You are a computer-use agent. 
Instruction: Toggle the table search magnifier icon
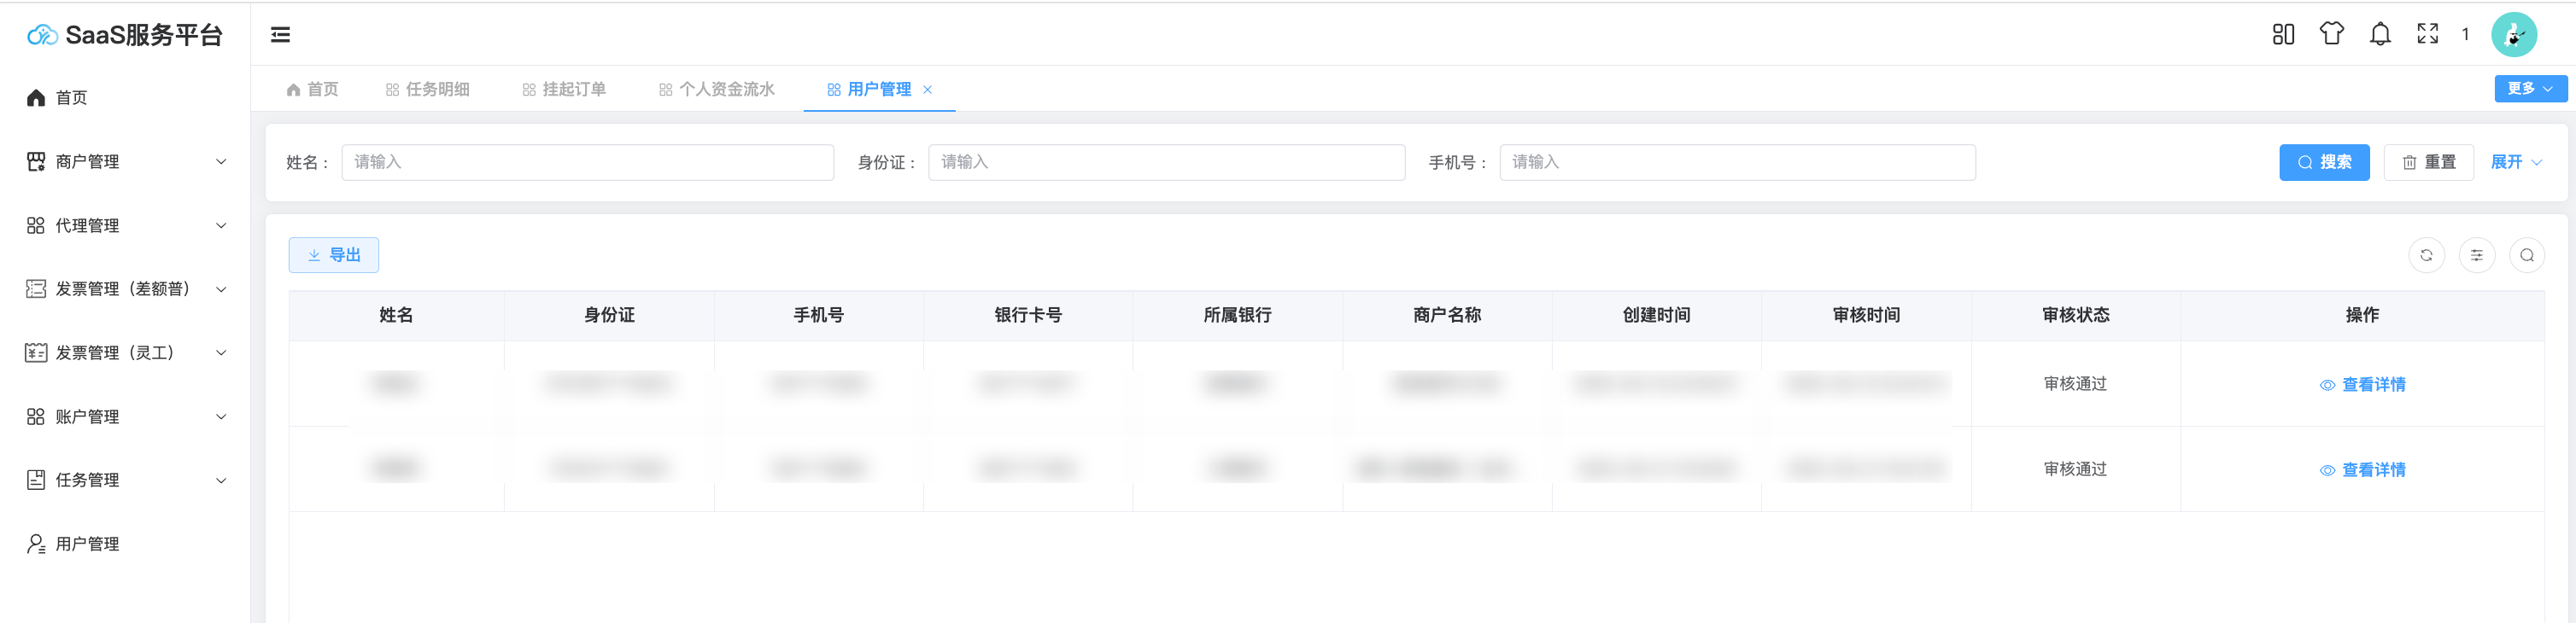(2526, 255)
